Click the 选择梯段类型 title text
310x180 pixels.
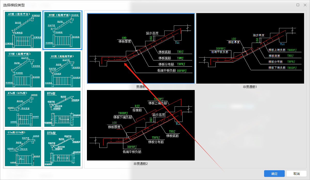pos(14,5)
